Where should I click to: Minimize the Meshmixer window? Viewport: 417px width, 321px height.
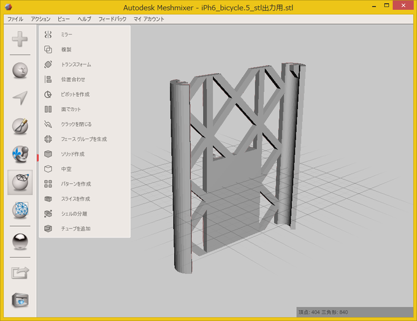pos(374,6)
